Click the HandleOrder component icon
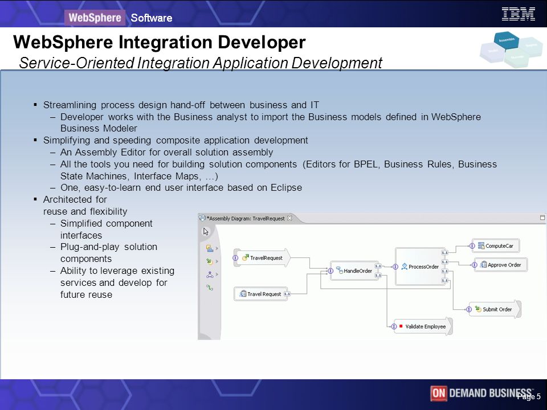The image size is (547, 410). point(340,270)
